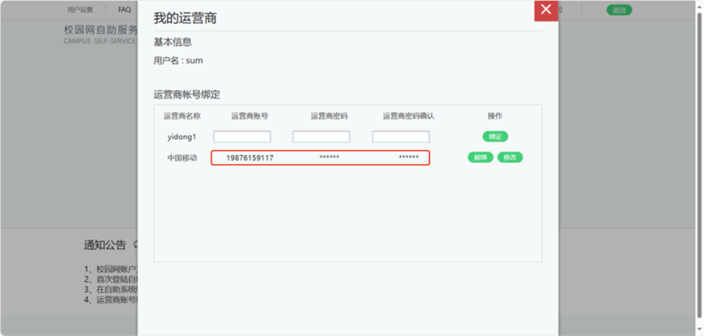Click the green 绑定 button for yidong1
The image size is (704, 336).
tap(495, 136)
